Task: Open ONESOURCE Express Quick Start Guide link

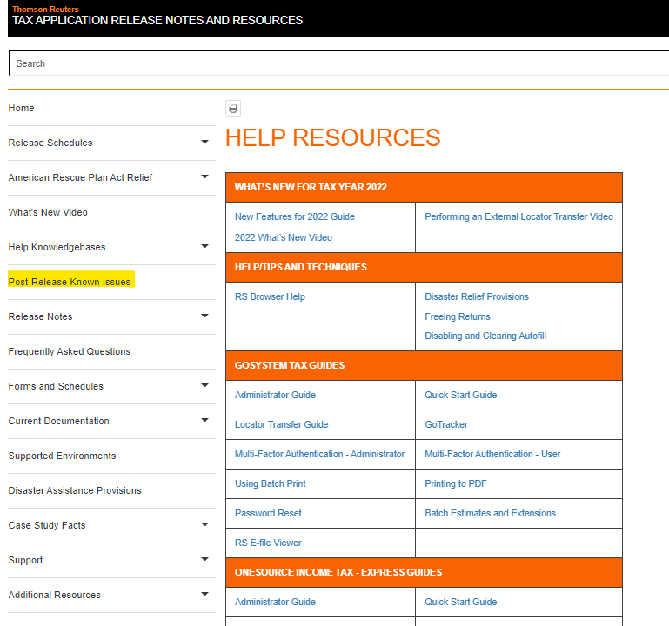Action: click(x=461, y=603)
